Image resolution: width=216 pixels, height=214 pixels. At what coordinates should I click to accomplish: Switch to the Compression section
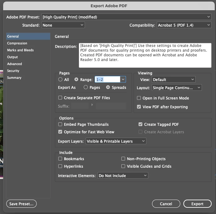28,43
